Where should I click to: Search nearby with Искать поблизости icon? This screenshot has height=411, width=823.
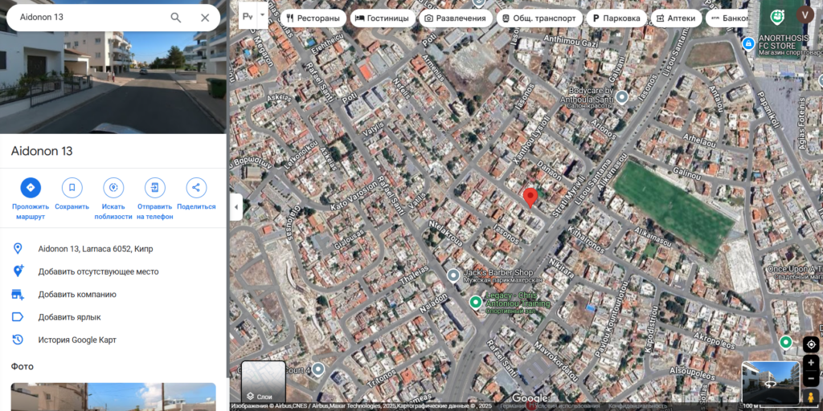point(113,188)
